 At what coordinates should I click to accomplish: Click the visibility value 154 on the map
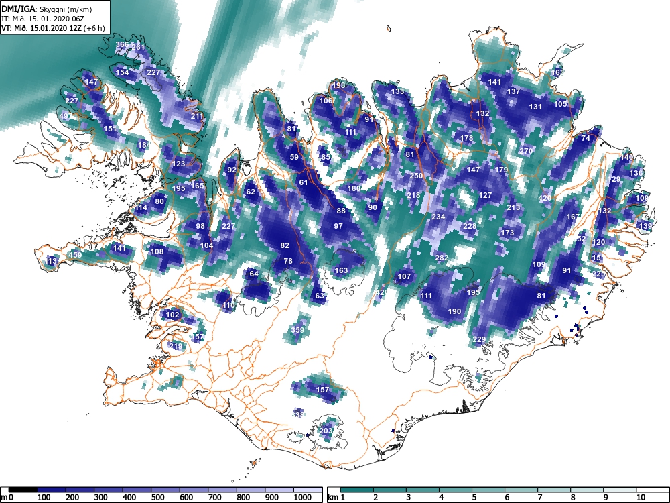[x=122, y=72]
